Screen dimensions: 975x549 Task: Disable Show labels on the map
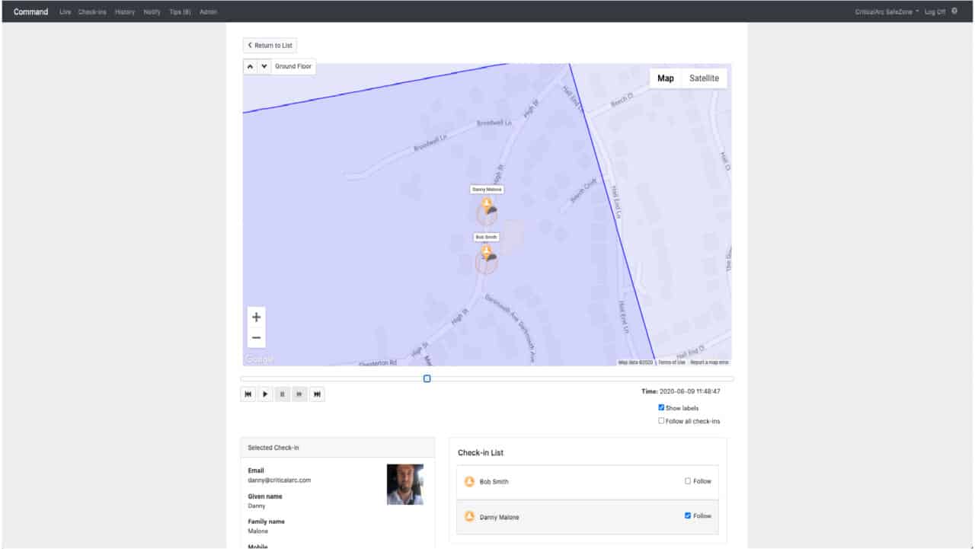point(661,407)
